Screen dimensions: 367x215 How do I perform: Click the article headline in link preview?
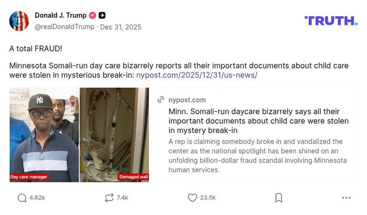pyautogui.click(x=258, y=121)
